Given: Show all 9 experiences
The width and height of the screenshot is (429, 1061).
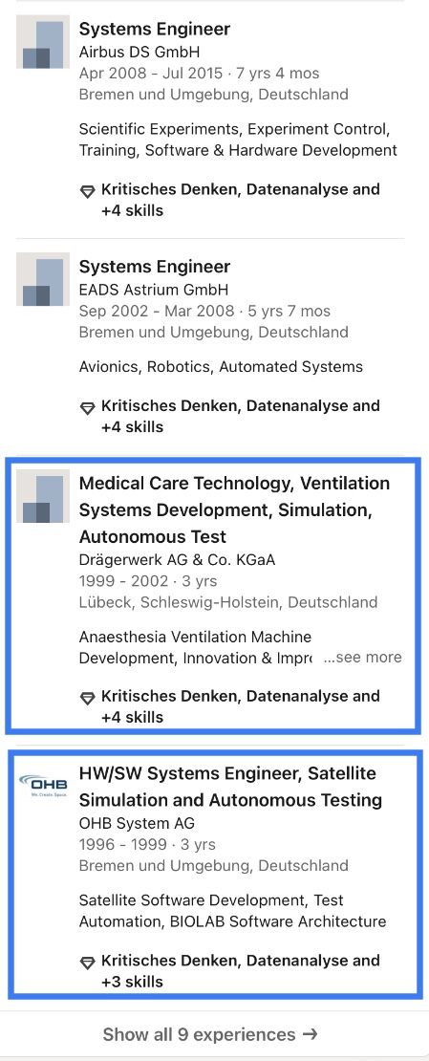Looking at the screenshot, I should (210, 1034).
